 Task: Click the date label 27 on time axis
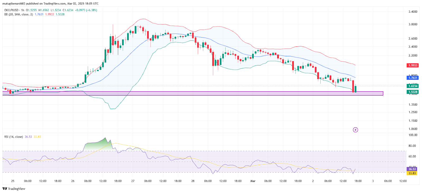pyautogui.click(x=133, y=181)
